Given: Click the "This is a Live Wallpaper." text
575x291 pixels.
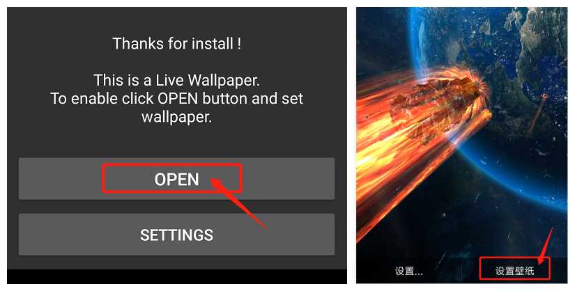Looking at the screenshot, I should coord(176,80).
